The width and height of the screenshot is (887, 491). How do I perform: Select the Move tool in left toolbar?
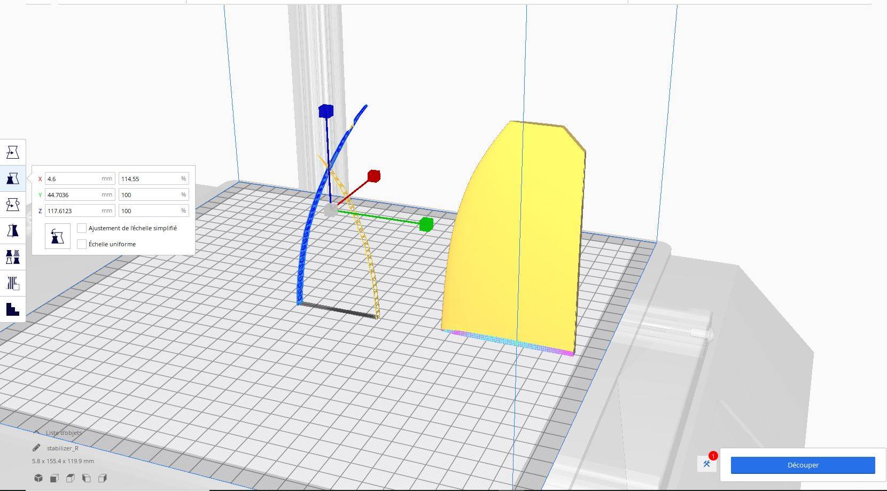point(13,152)
